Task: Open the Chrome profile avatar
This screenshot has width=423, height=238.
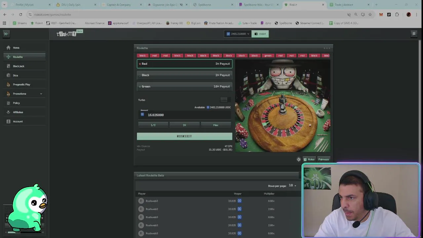Action: (x=409, y=15)
